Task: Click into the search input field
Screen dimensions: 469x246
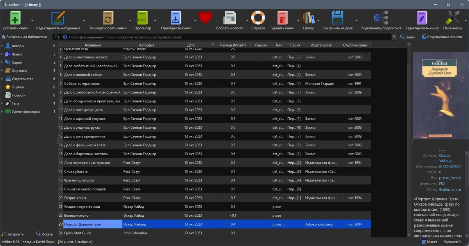Action: click(229, 37)
